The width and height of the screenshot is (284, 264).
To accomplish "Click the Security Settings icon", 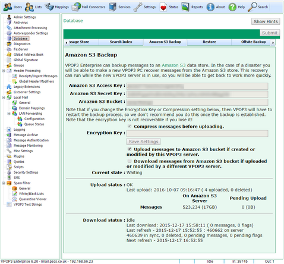I will point(9,172).
